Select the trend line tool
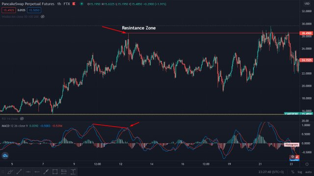The image size is (314, 176). click(x=19, y=172)
